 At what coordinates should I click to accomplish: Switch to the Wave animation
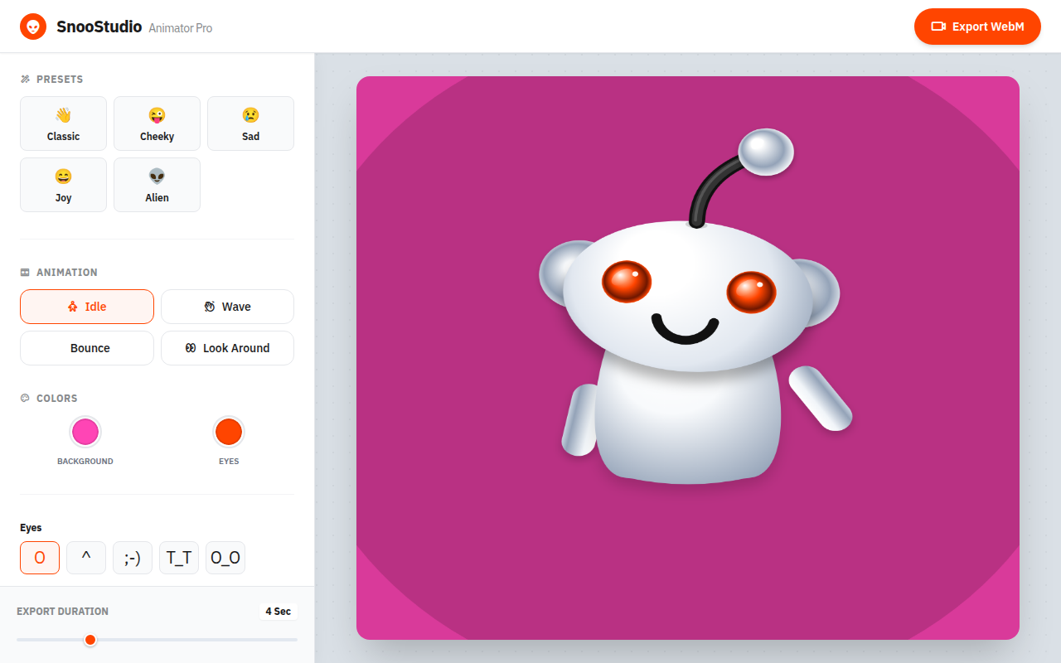click(x=227, y=307)
